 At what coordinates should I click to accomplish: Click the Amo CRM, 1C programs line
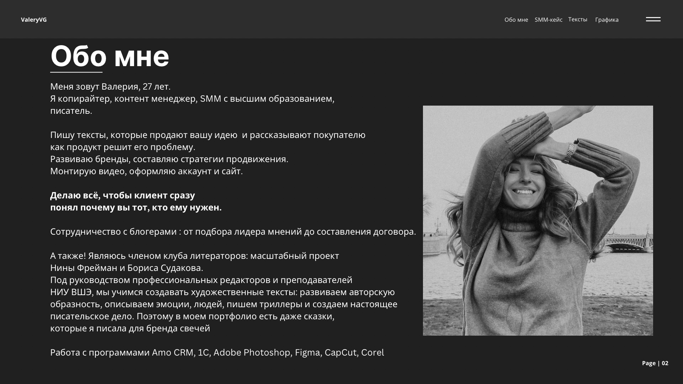coord(217,352)
